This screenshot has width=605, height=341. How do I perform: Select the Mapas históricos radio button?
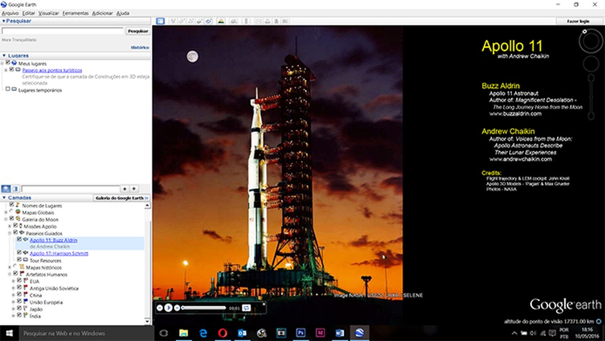(x=15, y=267)
